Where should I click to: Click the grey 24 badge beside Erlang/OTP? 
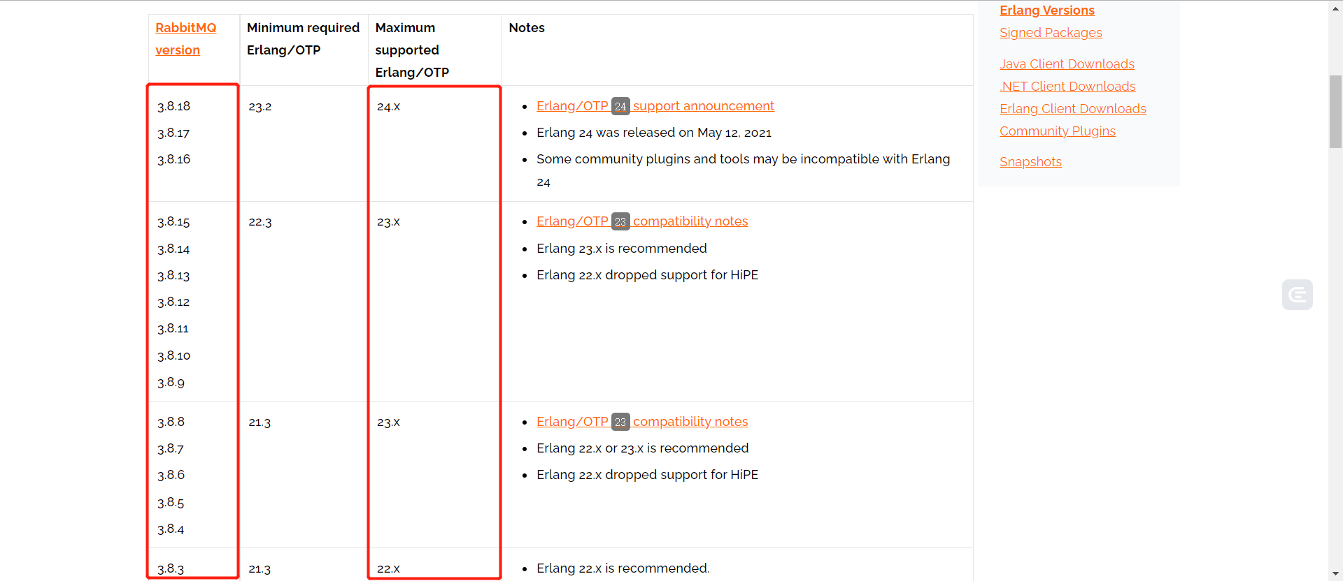point(620,106)
